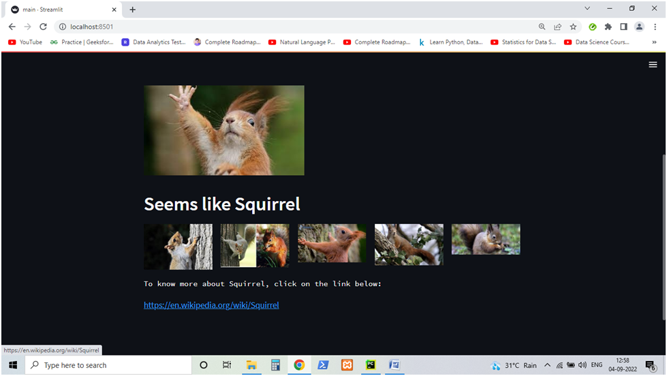Click Type here to search box
The image size is (667, 376).
[x=108, y=365]
